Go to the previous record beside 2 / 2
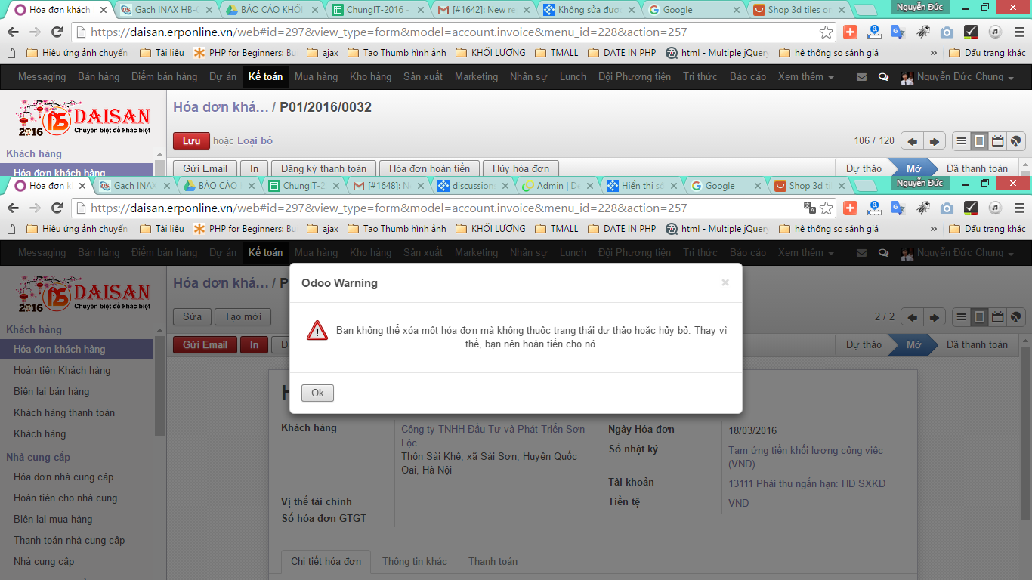The height and width of the screenshot is (580, 1032). (913, 317)
